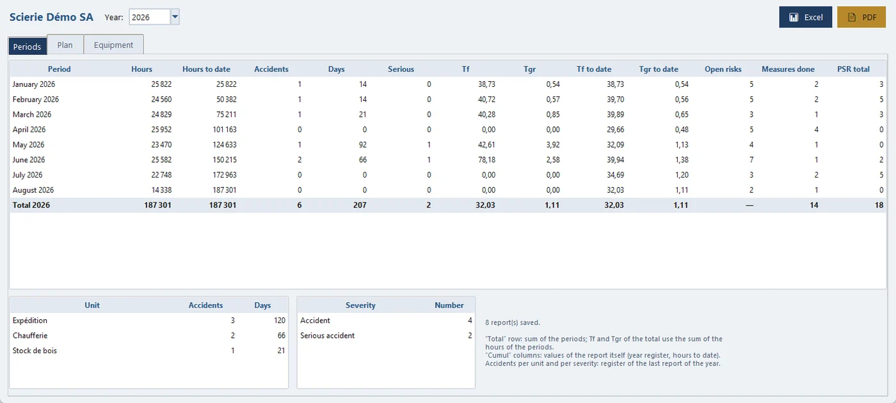
Task: Click the Measures done column header
Action: (x=788, y=69)
